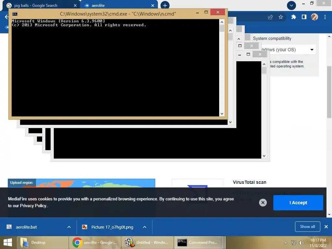Minimize the front n.cmd window

click(197, 13)
